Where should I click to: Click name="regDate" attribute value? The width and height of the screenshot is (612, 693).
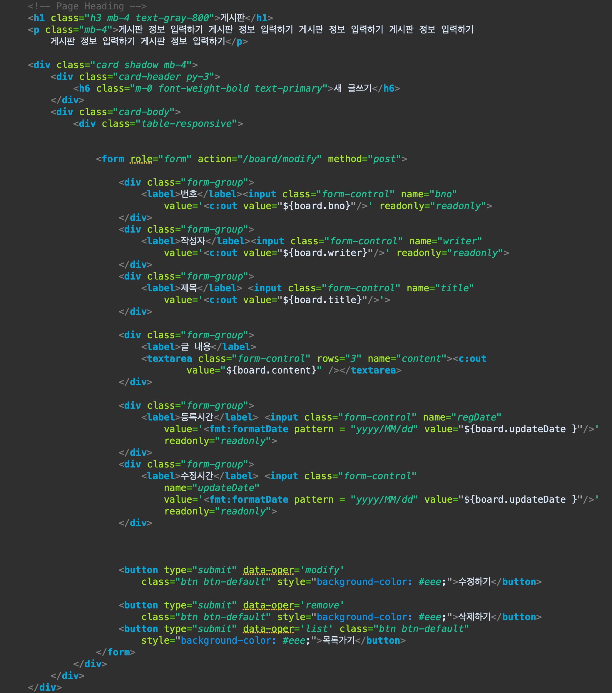point(476,417)
